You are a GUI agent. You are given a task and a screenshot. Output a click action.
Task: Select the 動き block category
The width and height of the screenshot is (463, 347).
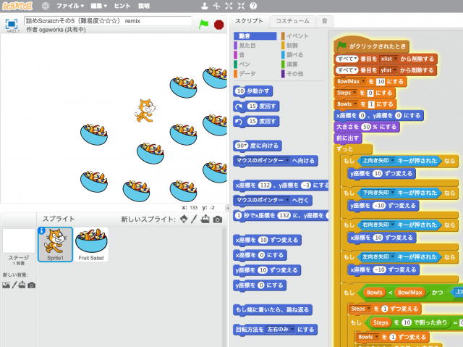255,35
